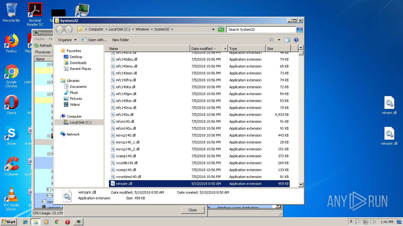Screen dimensions: 403x226
Task: Click in Search System32 field
Action: coord(261,30)
